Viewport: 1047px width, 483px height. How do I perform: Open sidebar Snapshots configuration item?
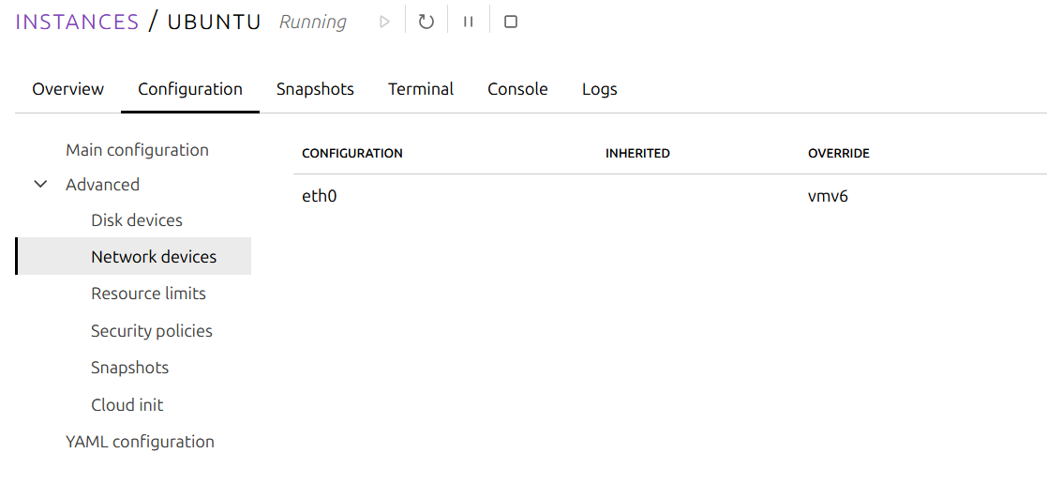tap(129, 368)
